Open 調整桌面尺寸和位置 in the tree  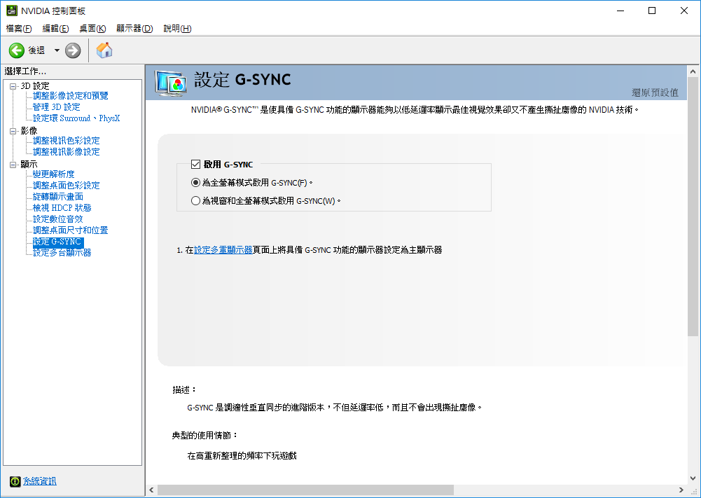tap(71, 230)
